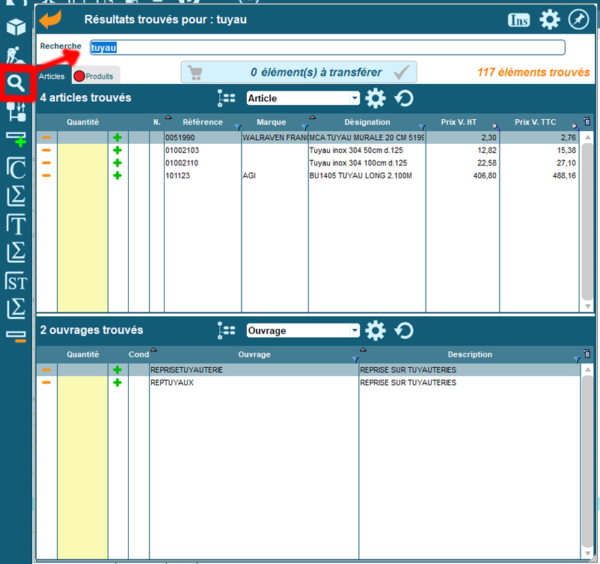Image resolution: width=600 pixels, height=564 pixels.
Task: Refresh the articles results list
Action: (x=404, y=98)
